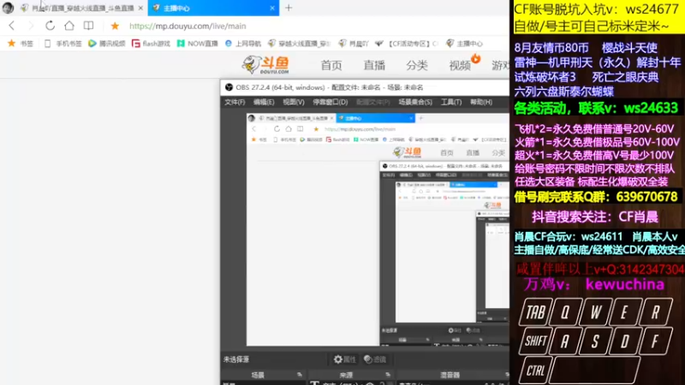Click the text '抖音搜索关注: CF肖晨'
The width and height of the screenshot is (685, 385).
[x=594, y=217]
